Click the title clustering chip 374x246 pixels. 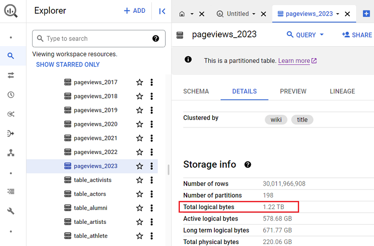302,120
